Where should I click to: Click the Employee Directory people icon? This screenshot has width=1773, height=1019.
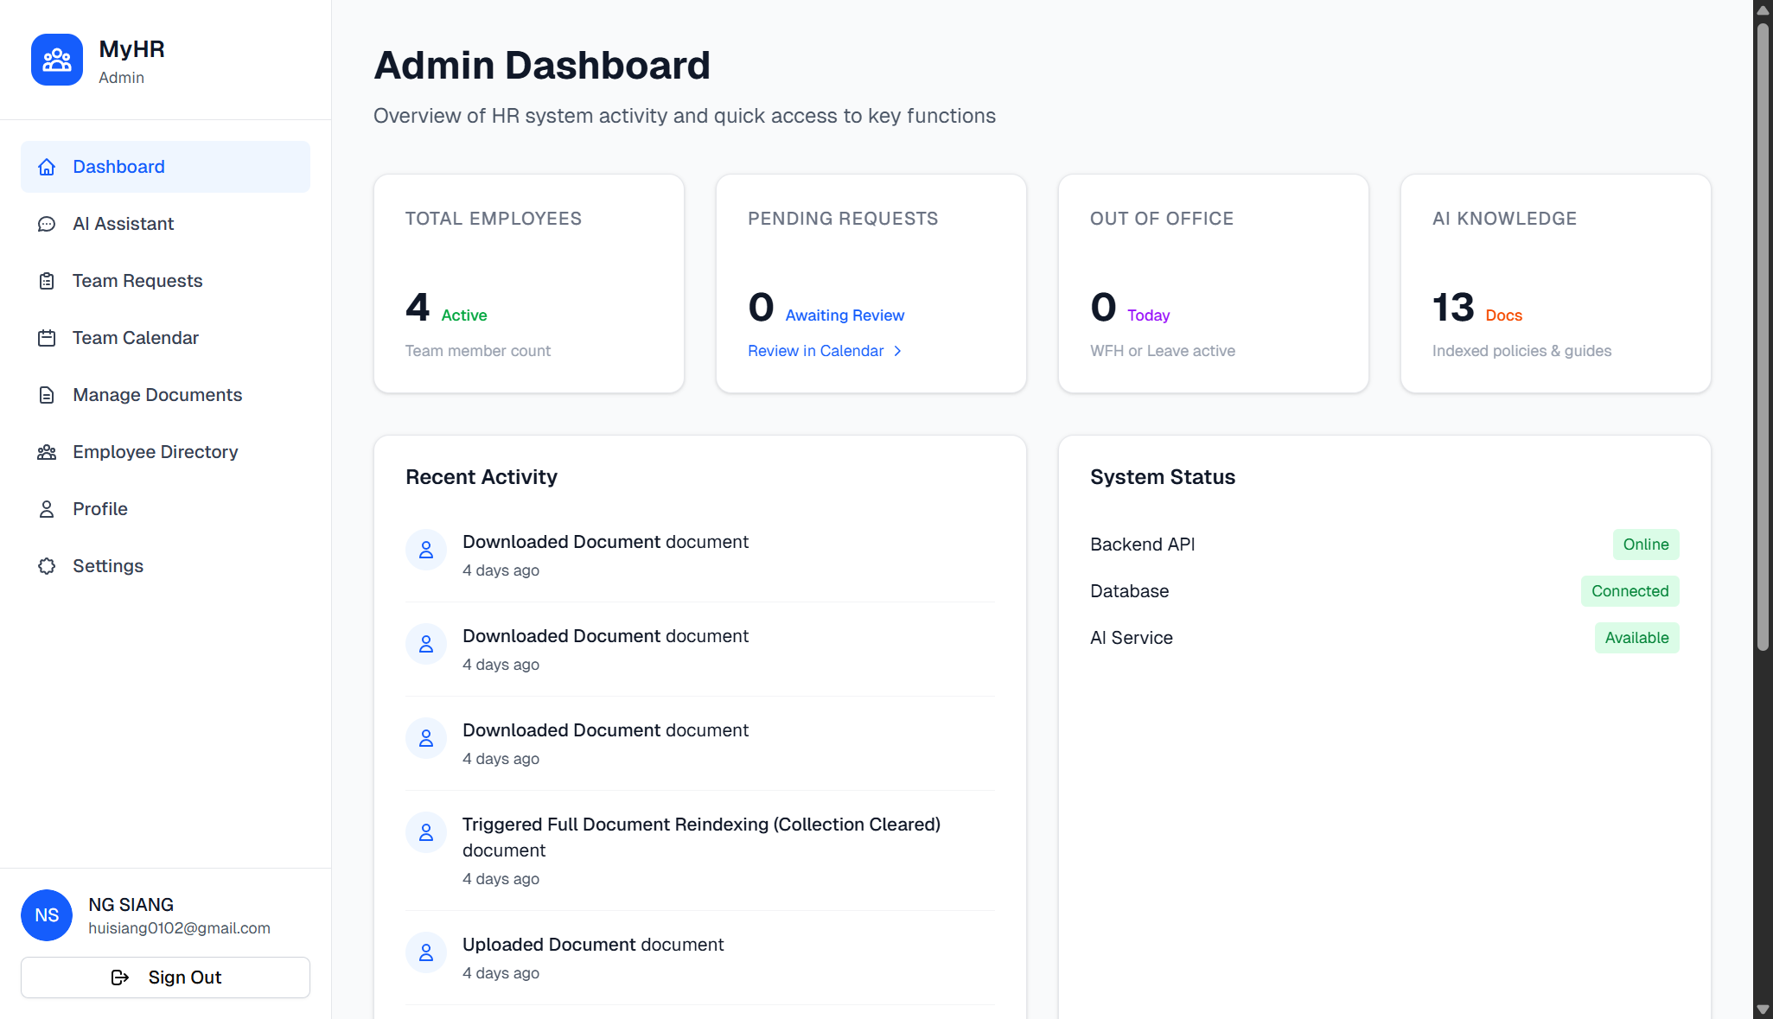click(47, 452)
